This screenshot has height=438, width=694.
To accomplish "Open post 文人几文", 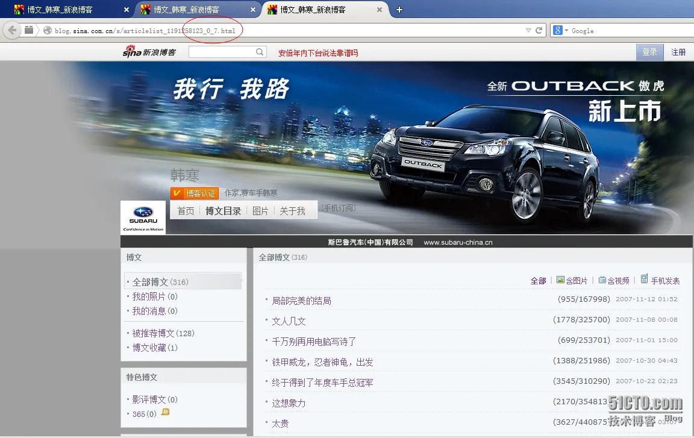I will tap(289, 321).
